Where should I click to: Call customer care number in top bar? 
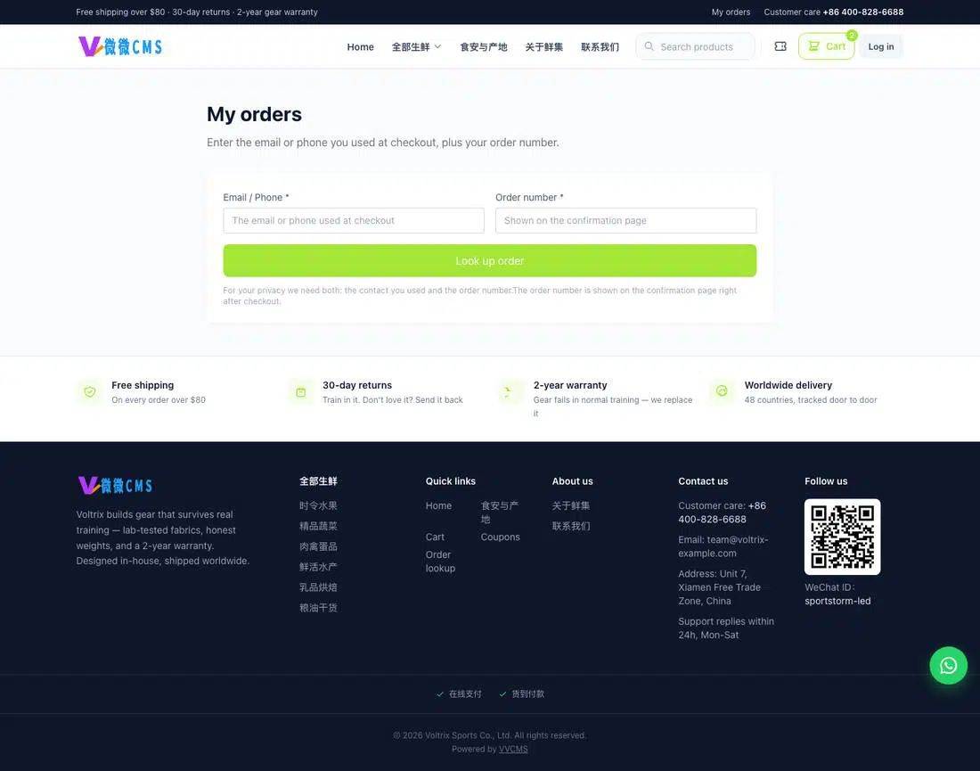coord(863,12)
